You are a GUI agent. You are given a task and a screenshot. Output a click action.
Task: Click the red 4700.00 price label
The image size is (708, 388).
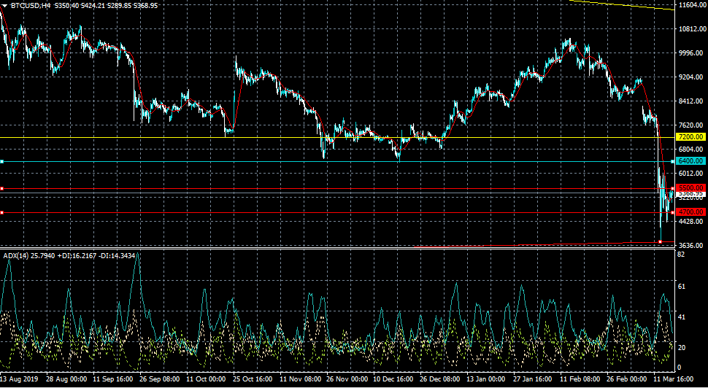point(690,212)
